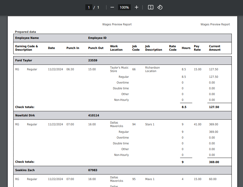
Task: Select Seekins Zach's hours value 4
Action: 183,179
